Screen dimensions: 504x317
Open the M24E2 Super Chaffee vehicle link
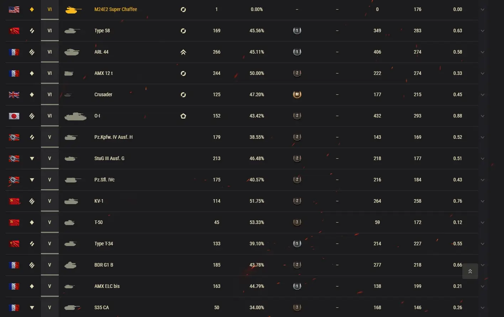coord(116,9)
